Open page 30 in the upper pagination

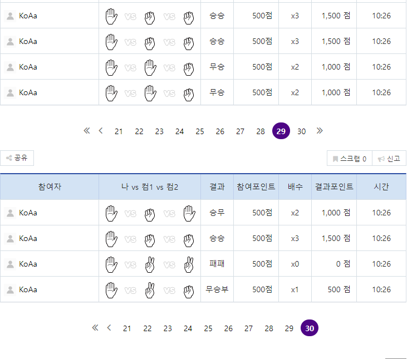pos(301,131)
